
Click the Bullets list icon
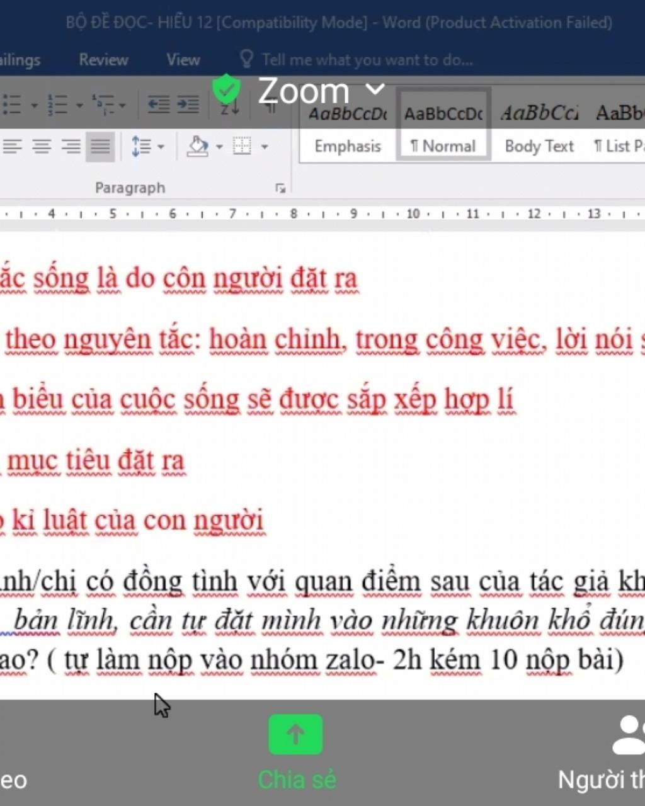[x=13, y=105]
